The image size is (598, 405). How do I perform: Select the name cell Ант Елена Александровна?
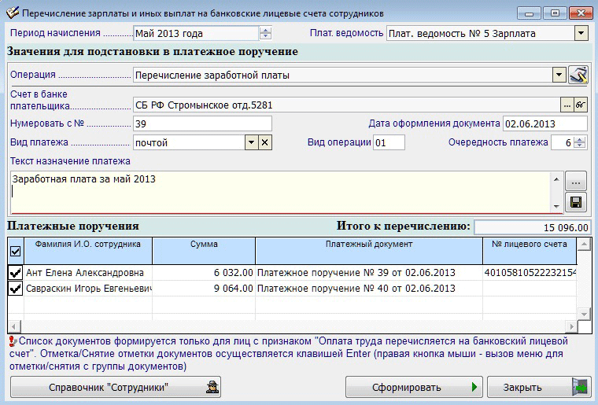(88, 273)
